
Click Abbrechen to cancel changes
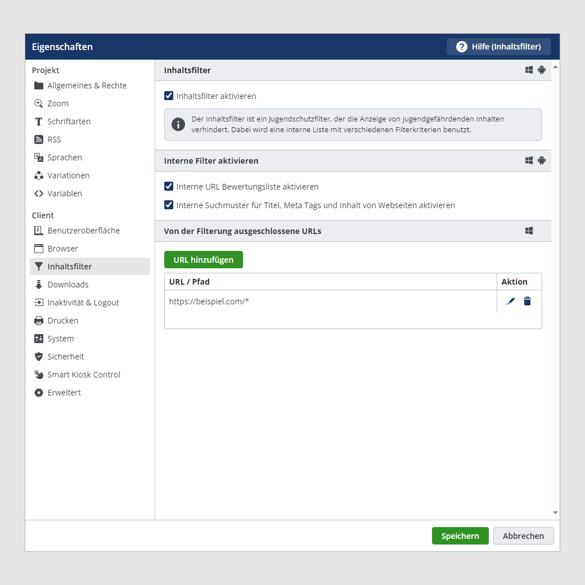(x=523, y=536)
